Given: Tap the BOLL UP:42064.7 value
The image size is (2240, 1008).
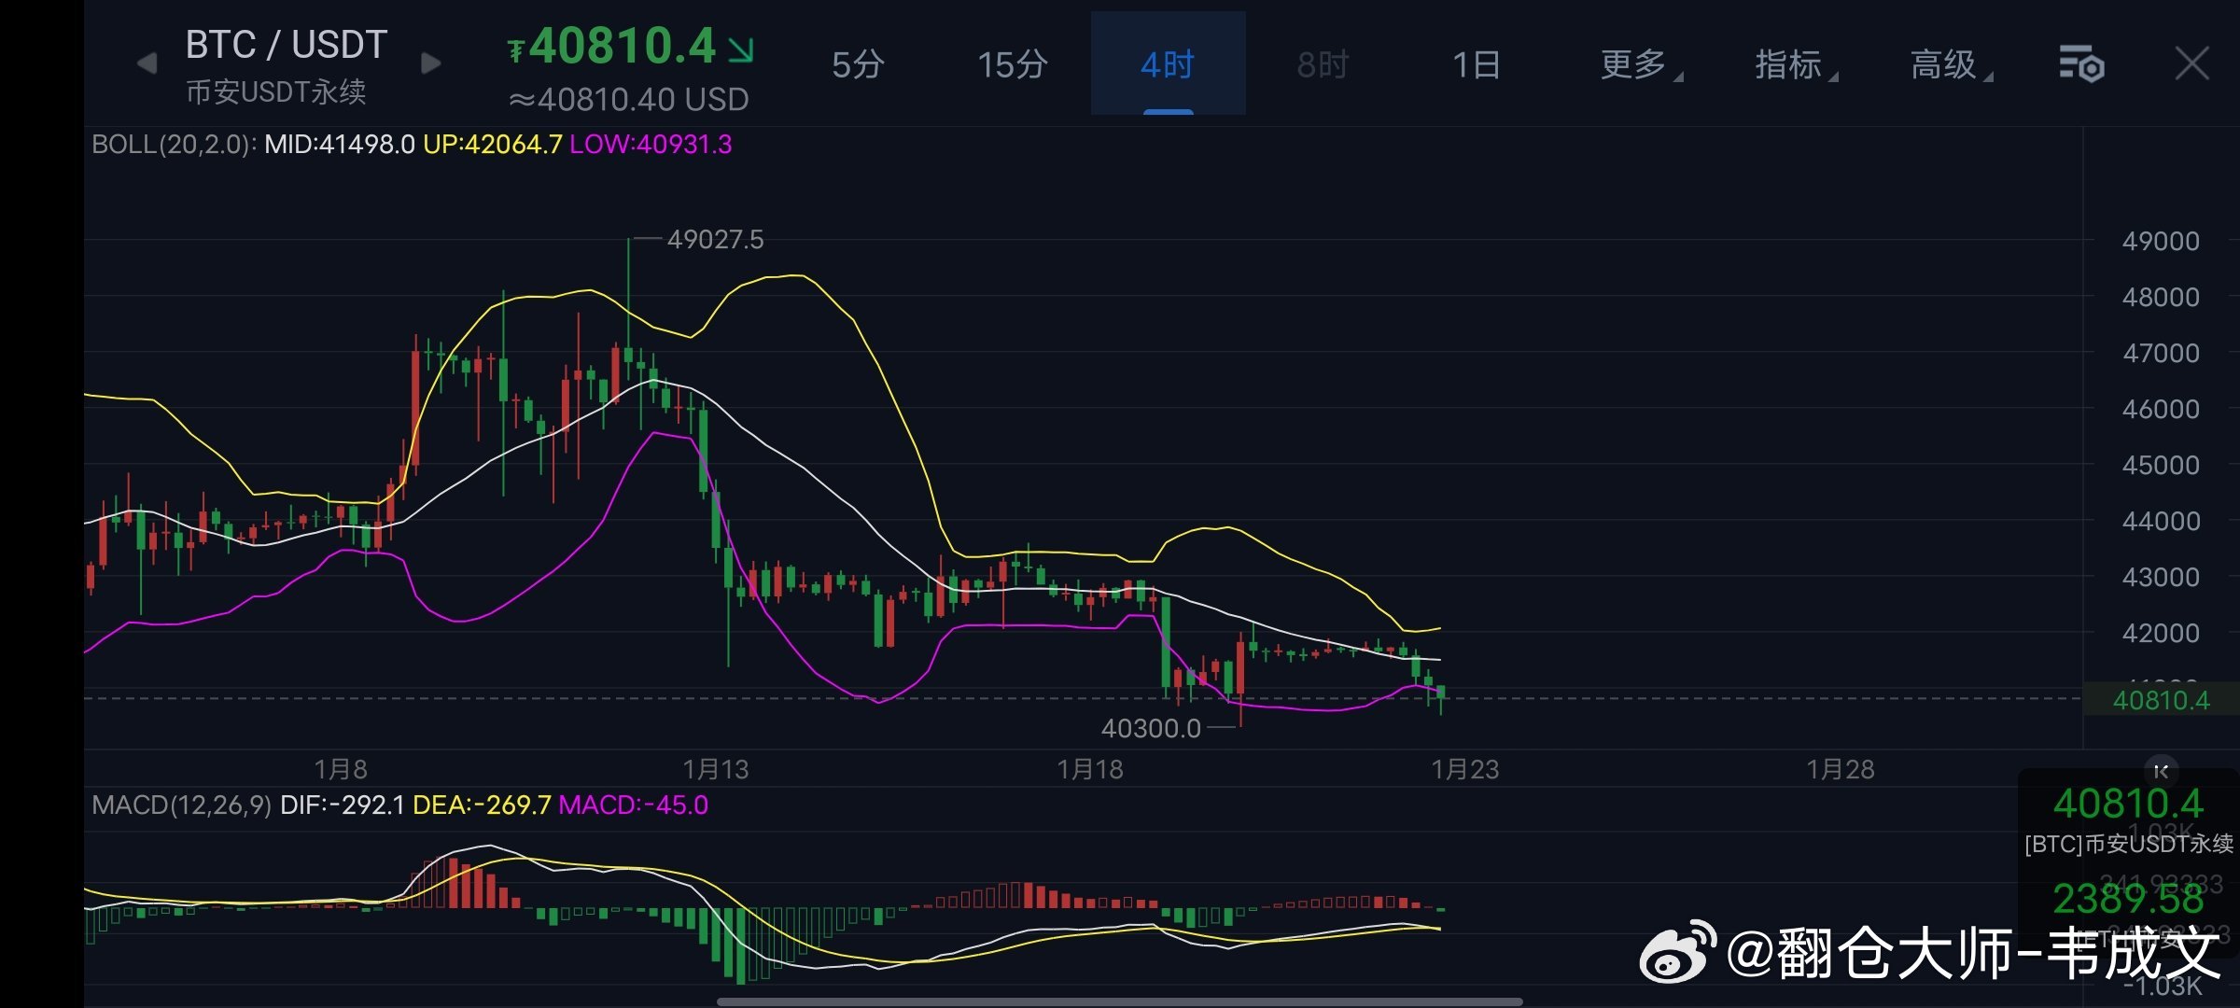Looking at the screenshot, I should tap(493, 145).
